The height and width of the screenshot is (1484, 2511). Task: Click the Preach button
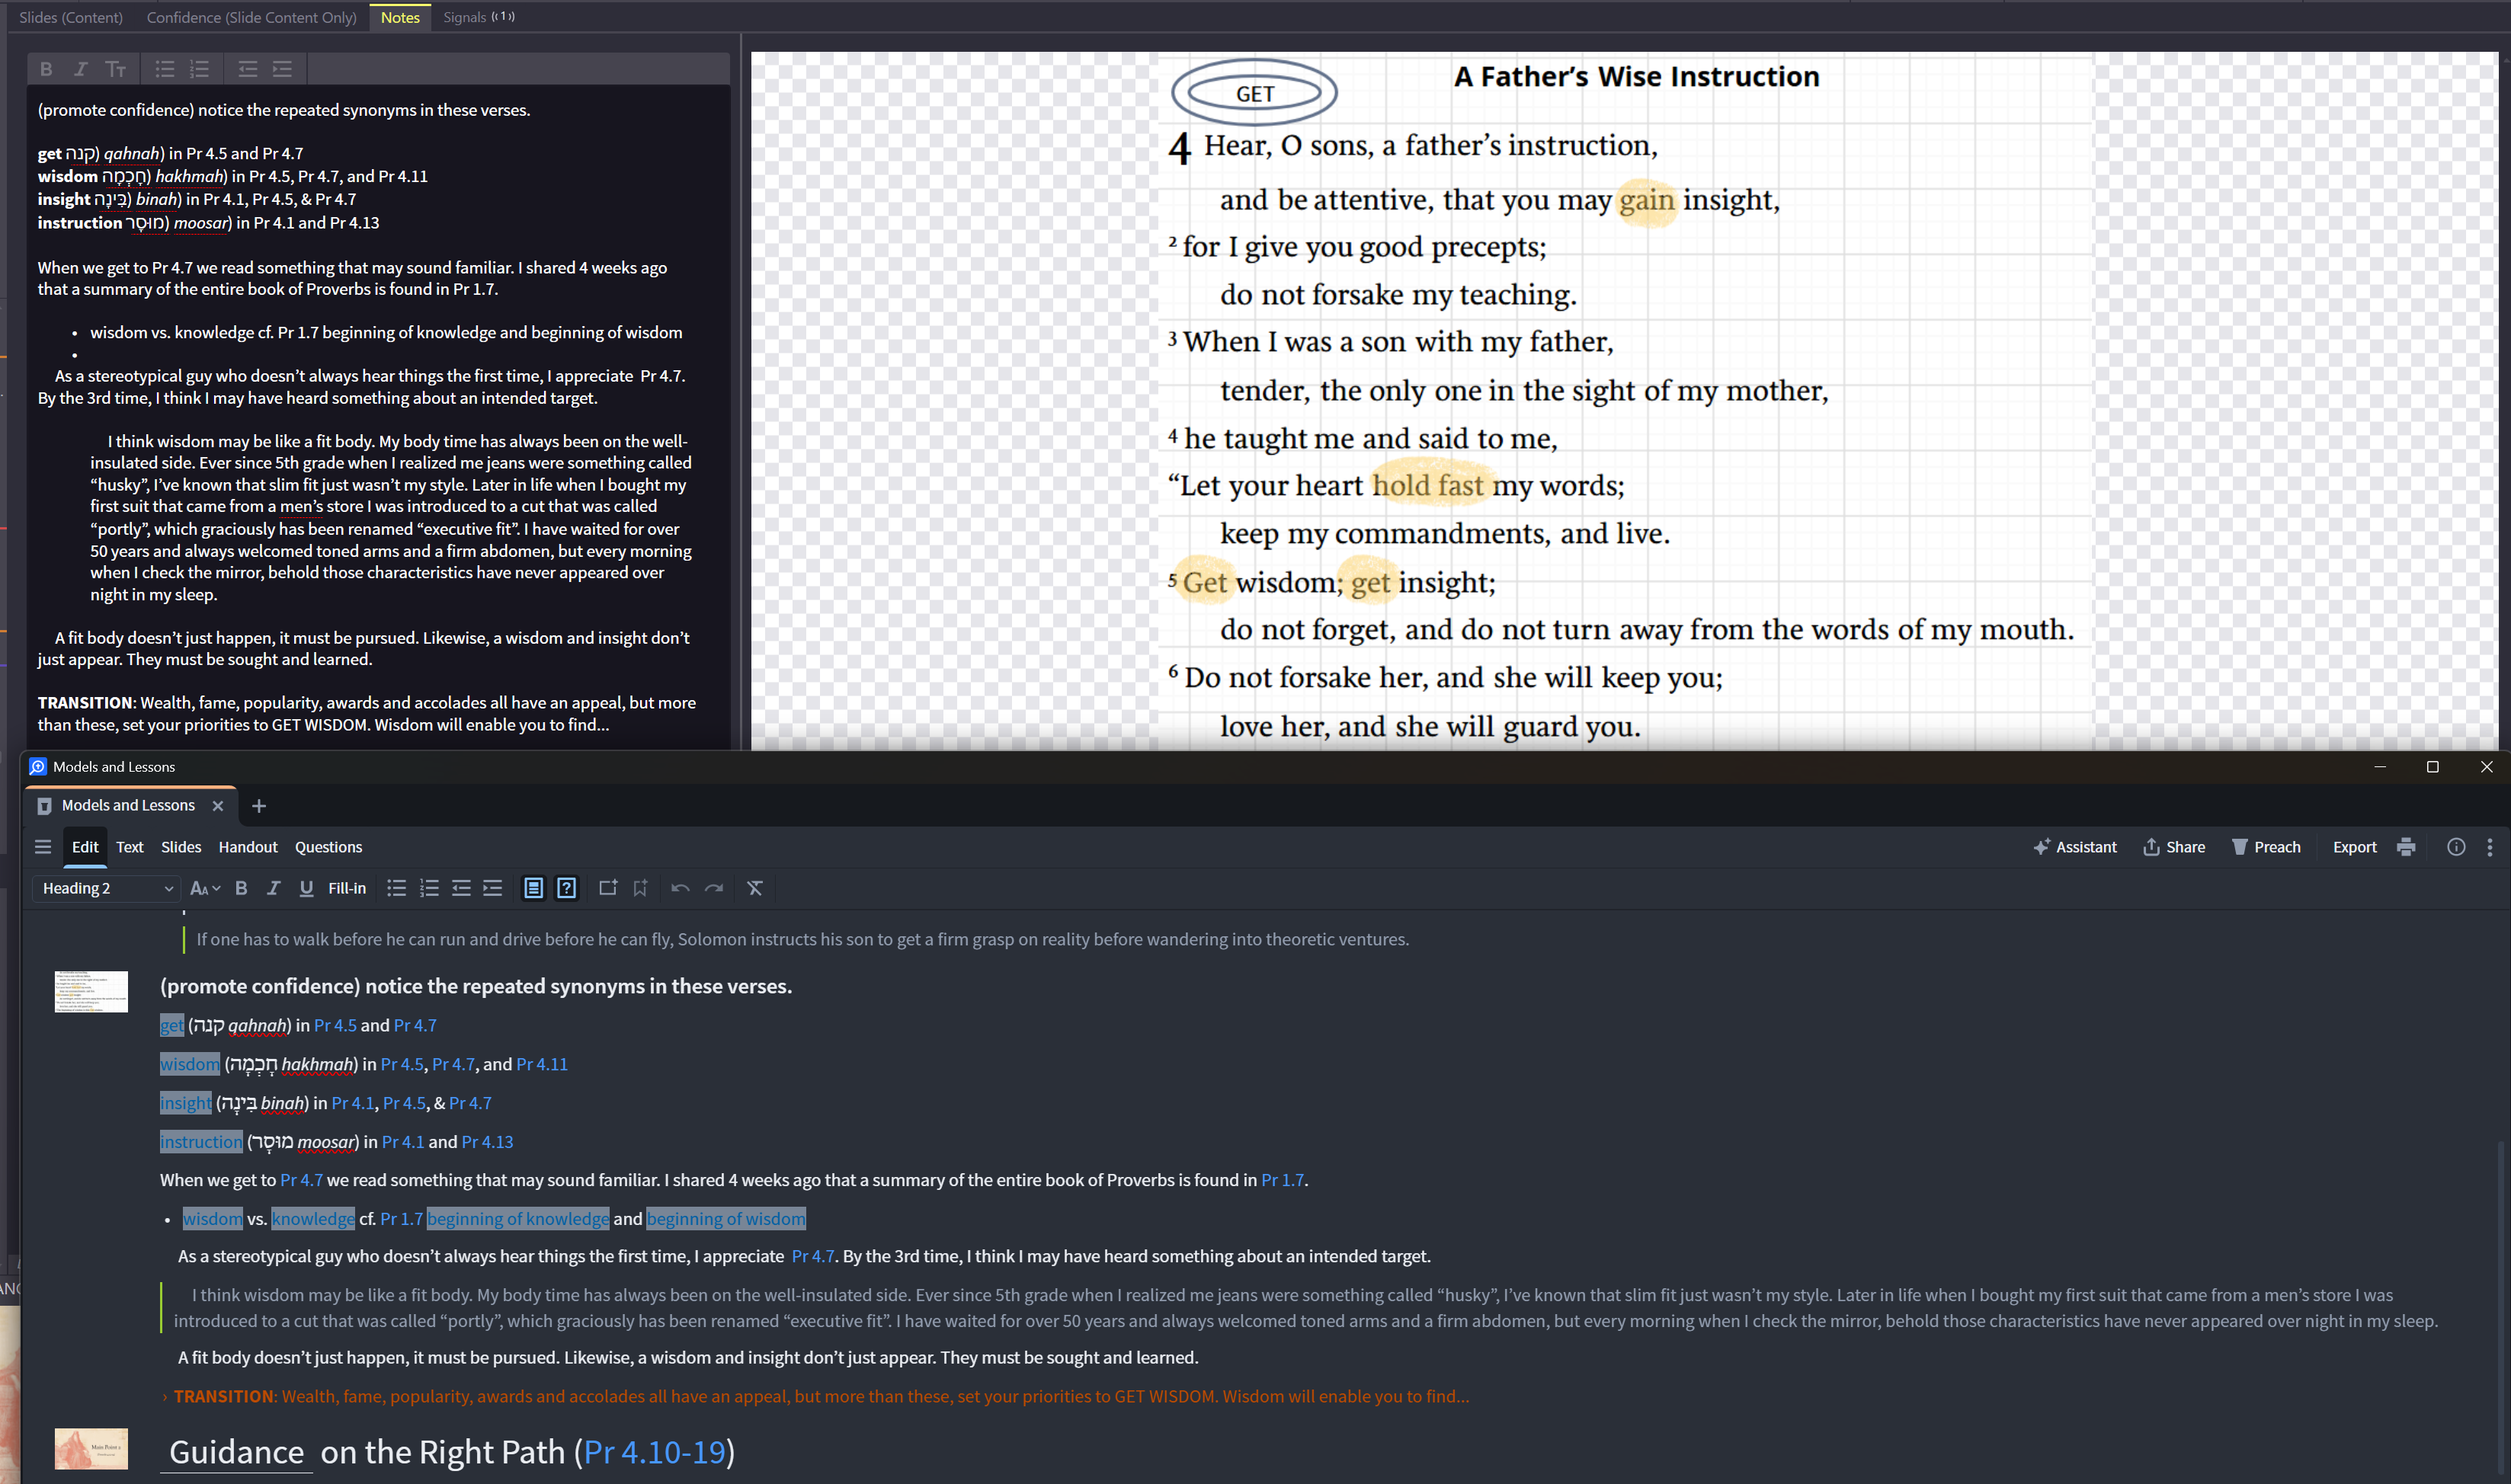click(x=2266, y=847)
